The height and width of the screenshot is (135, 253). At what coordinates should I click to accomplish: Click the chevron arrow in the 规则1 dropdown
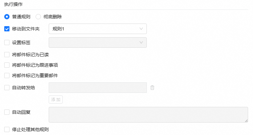tap(141, 29)
